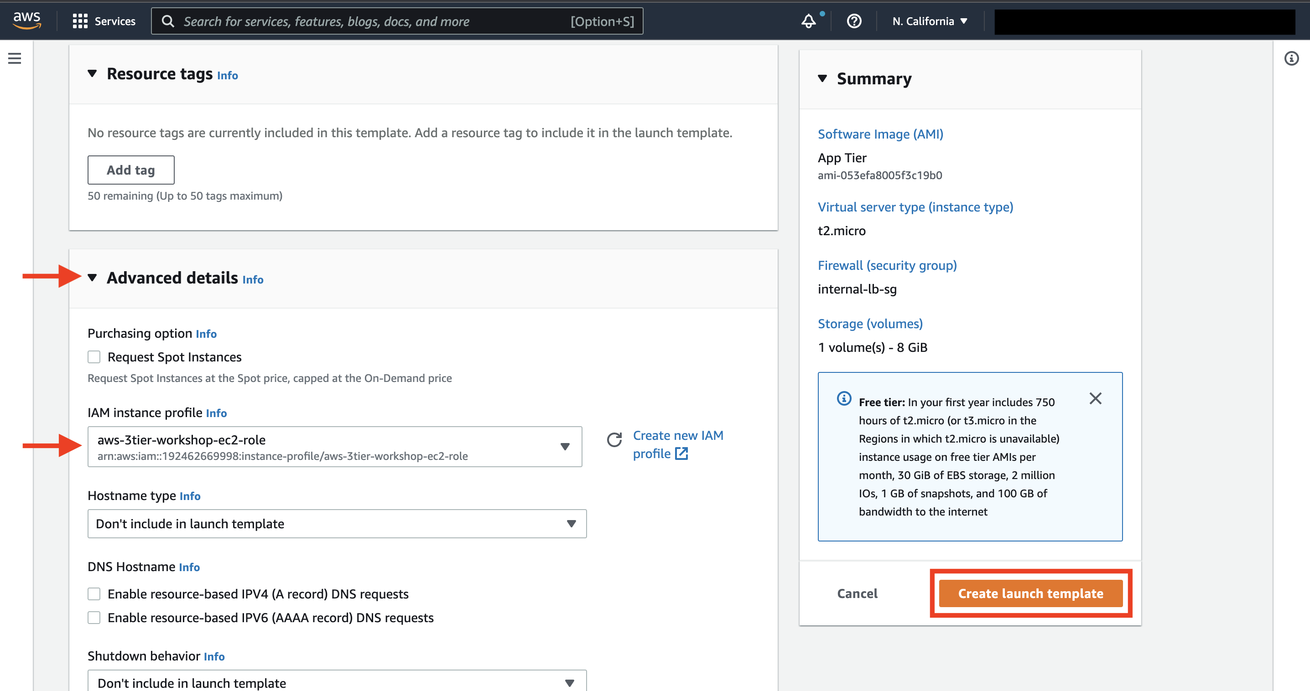This screenshot has height=691, width=1310.
Task: Cancel the launch template creation
Action: [857, 593]
